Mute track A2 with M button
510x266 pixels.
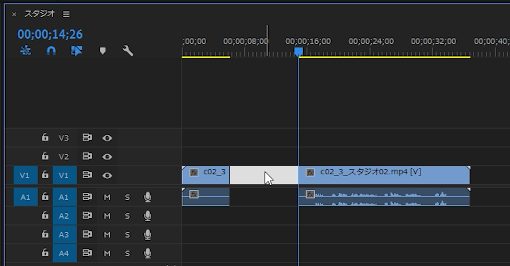coord(107,216)
